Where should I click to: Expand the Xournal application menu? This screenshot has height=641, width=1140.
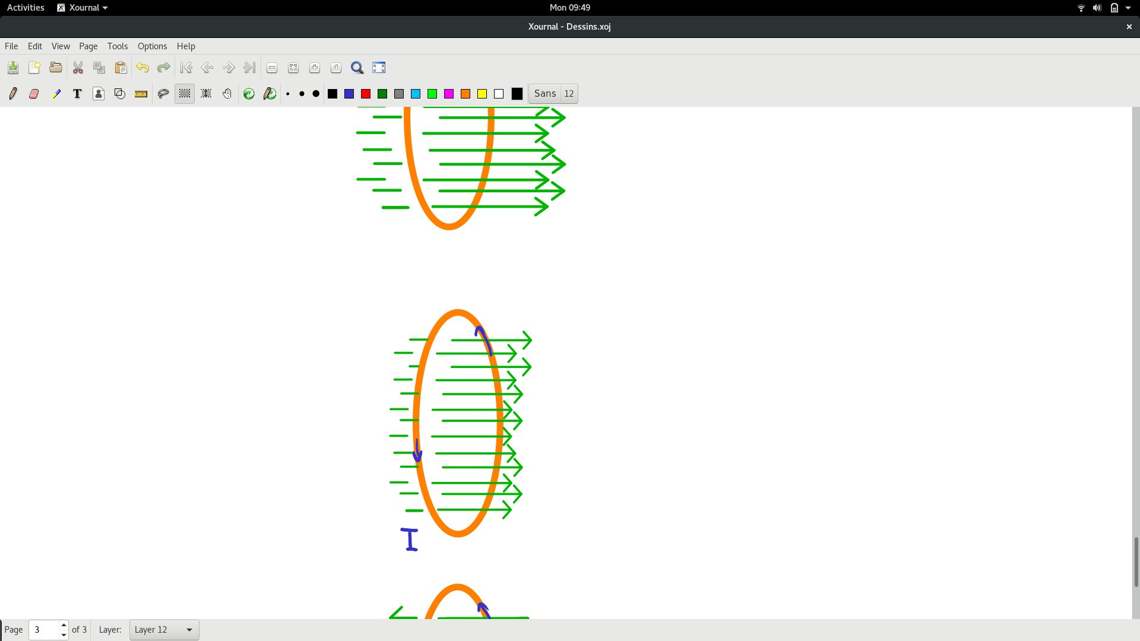pyautogui.click(x=83, y=8)
